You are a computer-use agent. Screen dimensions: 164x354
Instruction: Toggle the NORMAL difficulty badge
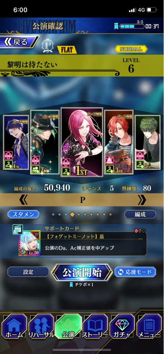(x=131, y=49)
